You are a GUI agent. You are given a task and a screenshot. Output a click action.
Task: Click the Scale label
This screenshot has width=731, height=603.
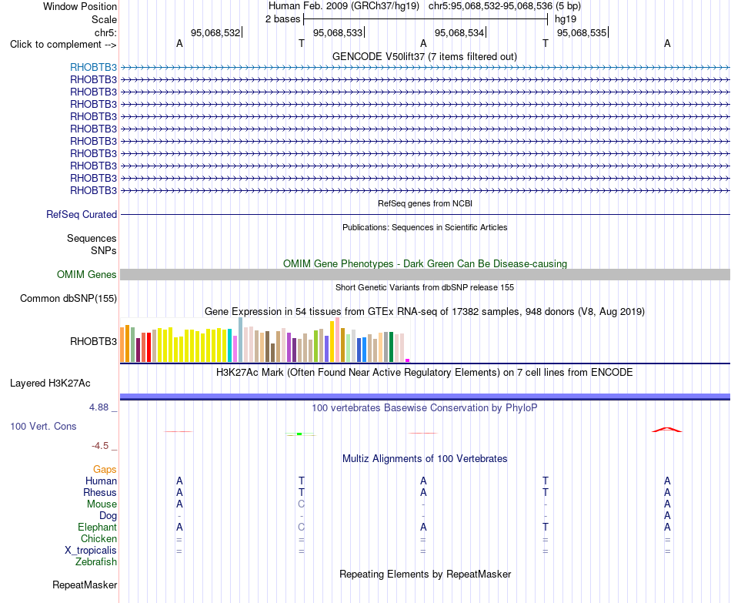105,19
